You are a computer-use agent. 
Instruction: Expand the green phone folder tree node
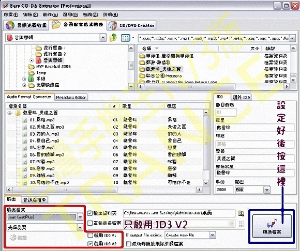[x=24, y=79]
